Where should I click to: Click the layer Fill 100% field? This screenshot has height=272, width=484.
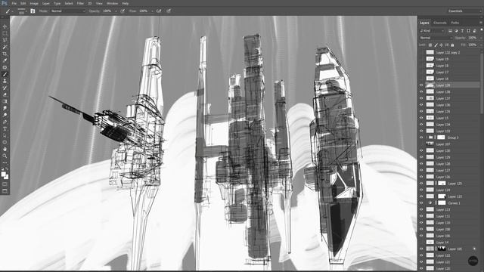472,45
